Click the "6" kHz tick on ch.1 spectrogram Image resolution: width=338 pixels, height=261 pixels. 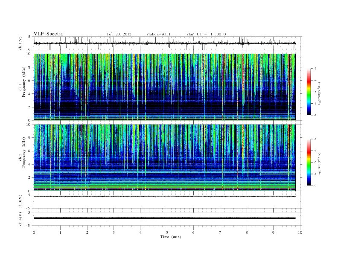29,81
